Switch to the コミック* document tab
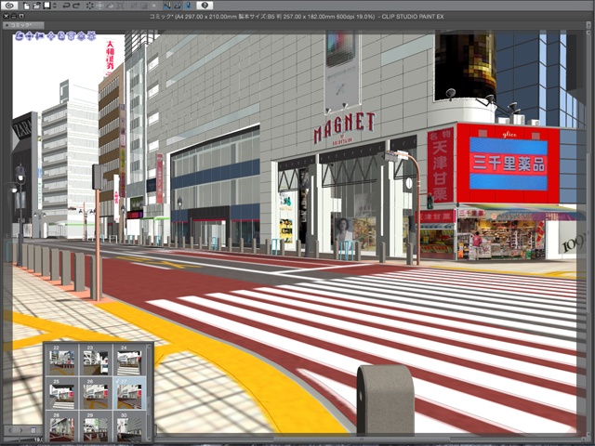Screen dimensions: 595x446 pyautogui.click(x=22, y=25)
